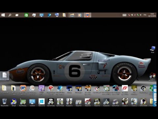
Task: Select the Call of Duty soldiers shortcut
Action: [60, 102]
